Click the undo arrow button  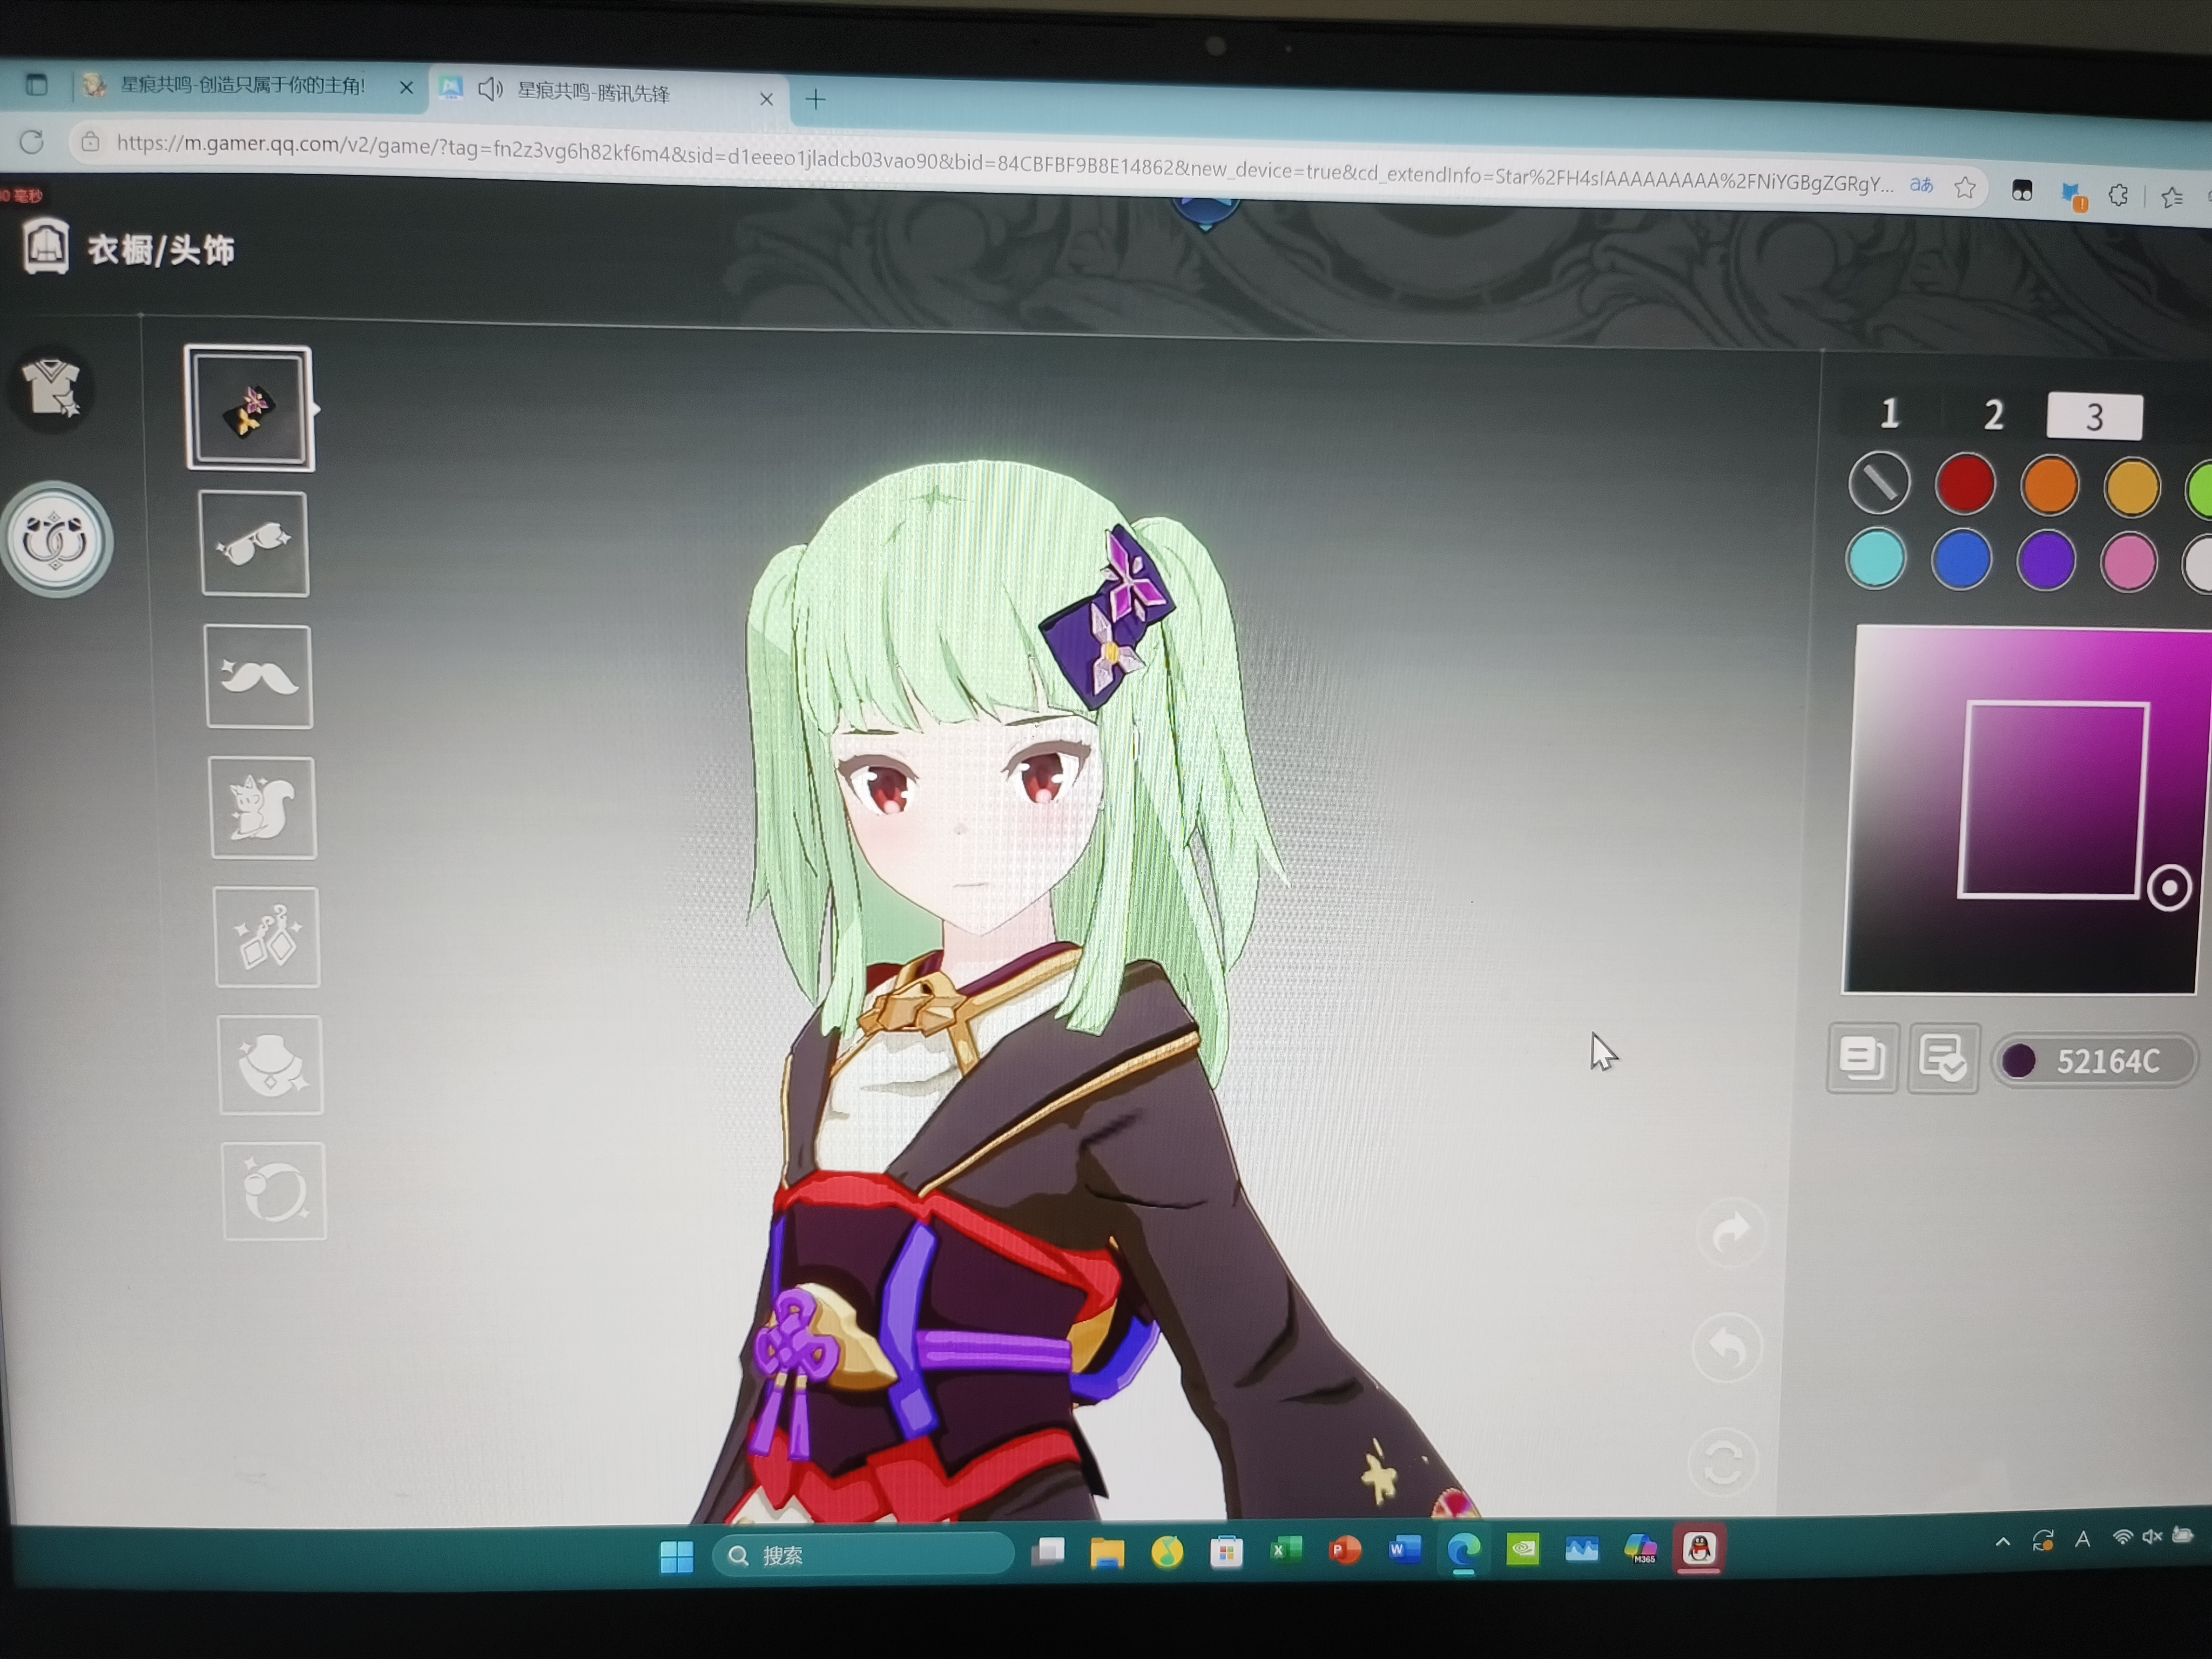(x=1728, y=1348)
